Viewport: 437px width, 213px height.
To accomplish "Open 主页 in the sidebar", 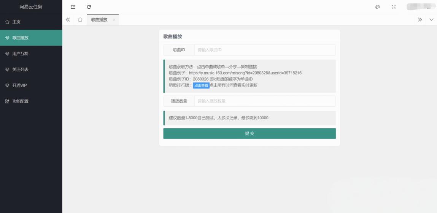I will pos(31,22).
